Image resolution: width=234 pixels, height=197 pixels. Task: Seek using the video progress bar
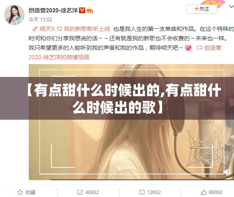click(x=131, y=180)
